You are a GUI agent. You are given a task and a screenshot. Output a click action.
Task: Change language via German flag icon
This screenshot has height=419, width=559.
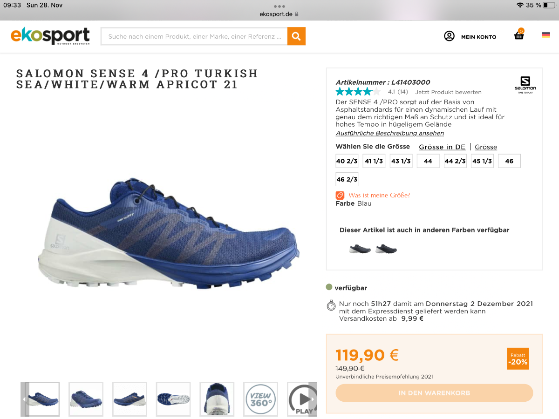546,35
